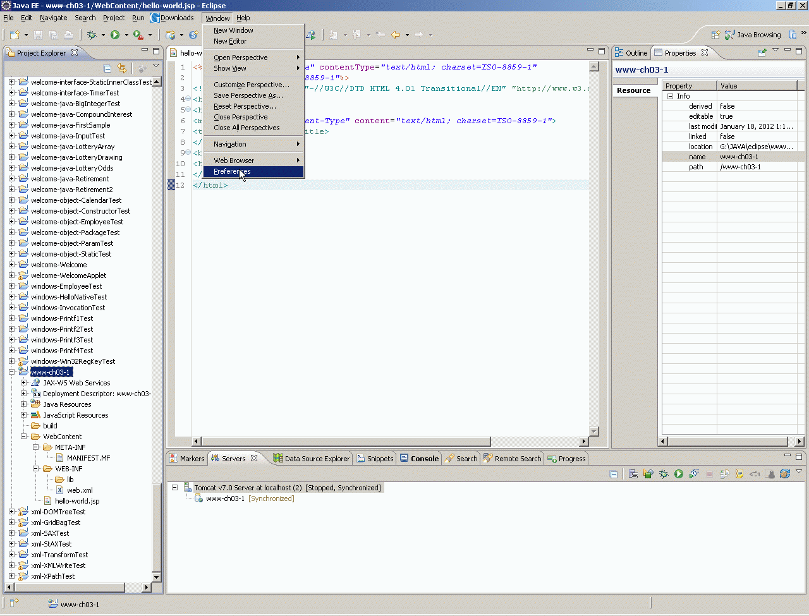Collapse the Tomcat v7.0 Server node
The width and height of the screenshot is (809, 616).
[x=175, y=488]
